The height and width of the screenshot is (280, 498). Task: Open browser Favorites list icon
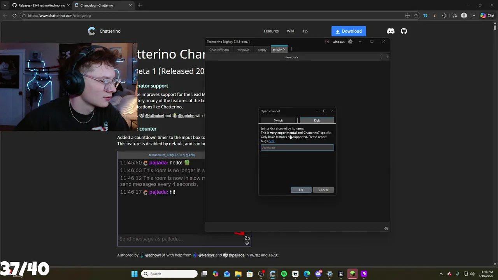click(454, 16)
